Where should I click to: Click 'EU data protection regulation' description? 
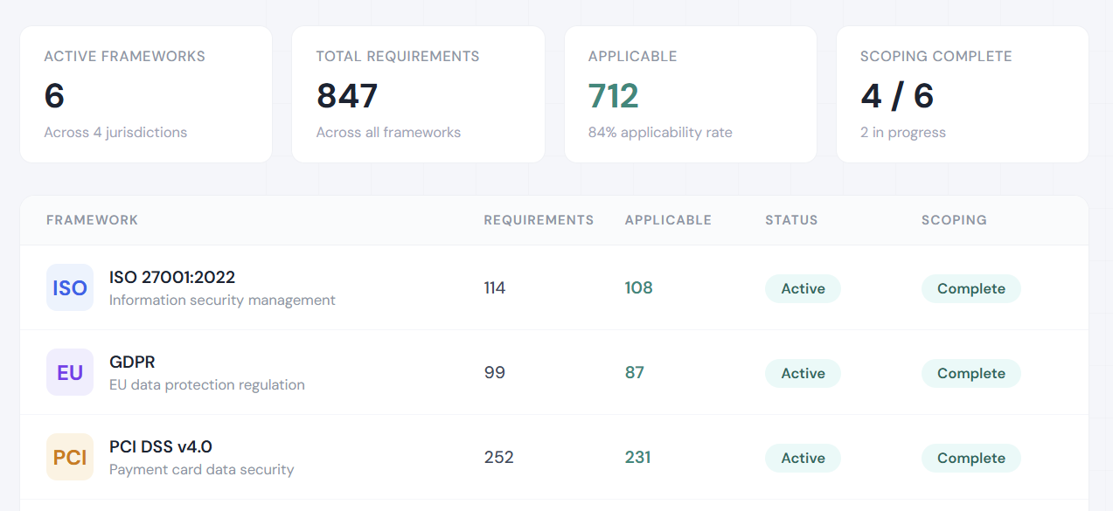207,384
